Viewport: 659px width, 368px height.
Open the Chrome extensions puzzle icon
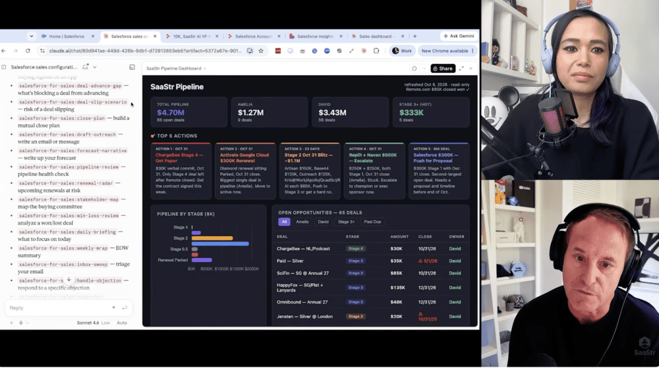(x=376, y=51)
